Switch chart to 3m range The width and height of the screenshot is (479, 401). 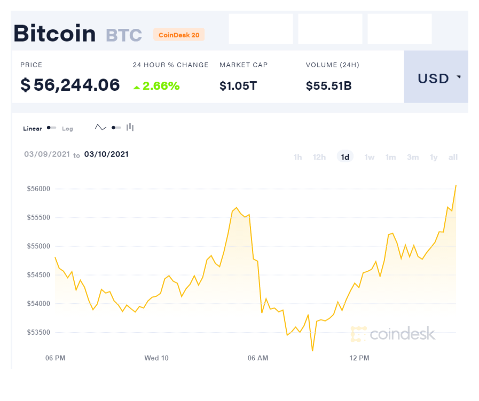(413, 157)
